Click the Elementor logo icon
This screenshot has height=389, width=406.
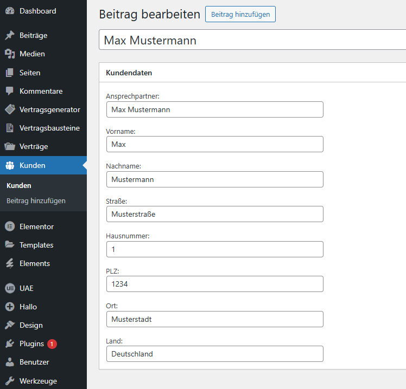tap(10, 226)
